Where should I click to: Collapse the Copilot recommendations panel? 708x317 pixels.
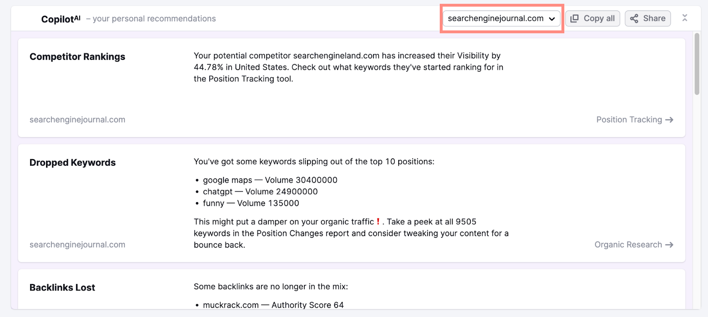685,18
